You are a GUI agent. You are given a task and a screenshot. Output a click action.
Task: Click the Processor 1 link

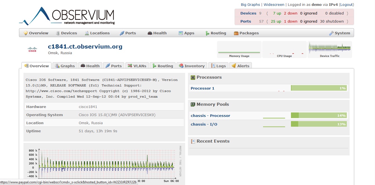pyautogui.click(x=202, y=88)
